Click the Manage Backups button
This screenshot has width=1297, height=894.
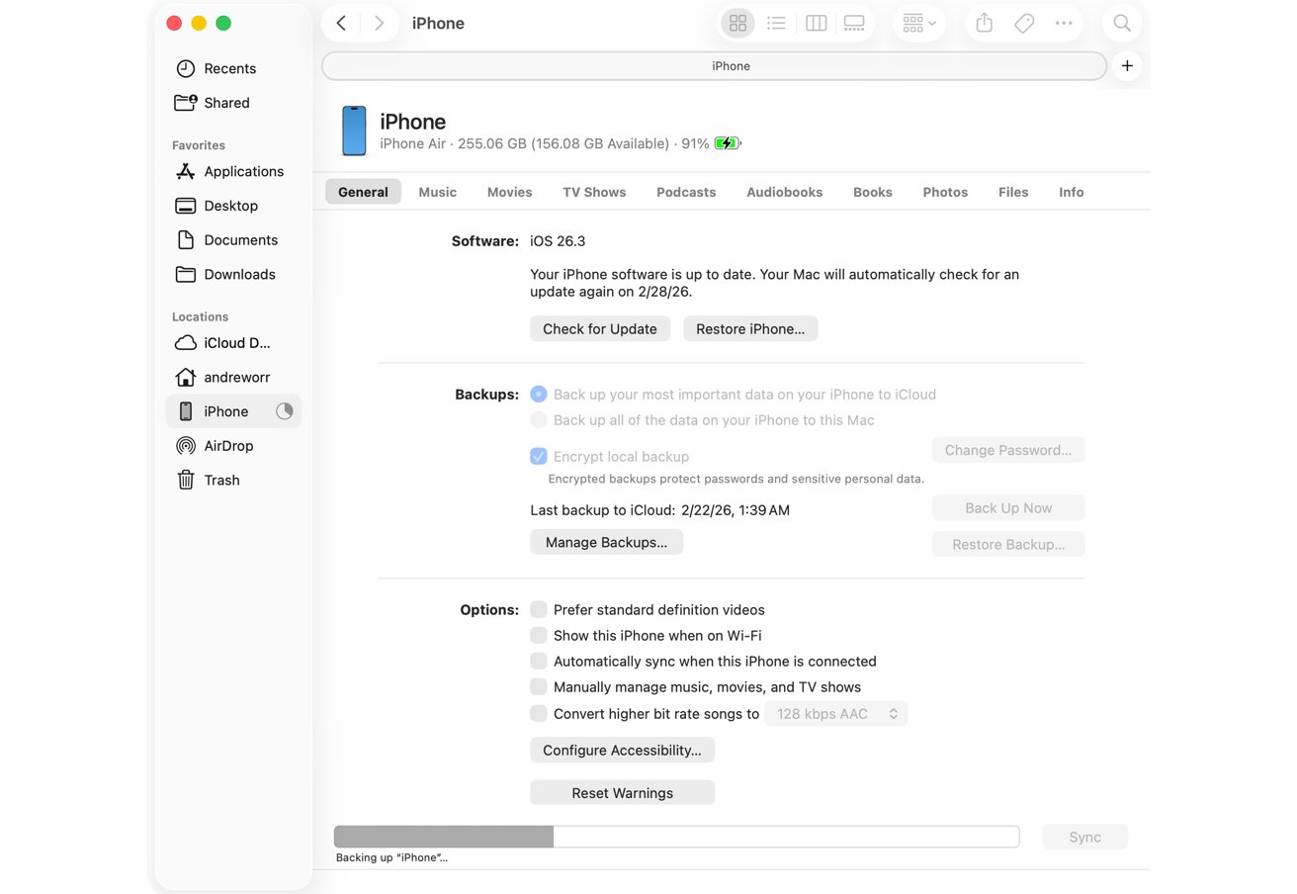point(606,543)
